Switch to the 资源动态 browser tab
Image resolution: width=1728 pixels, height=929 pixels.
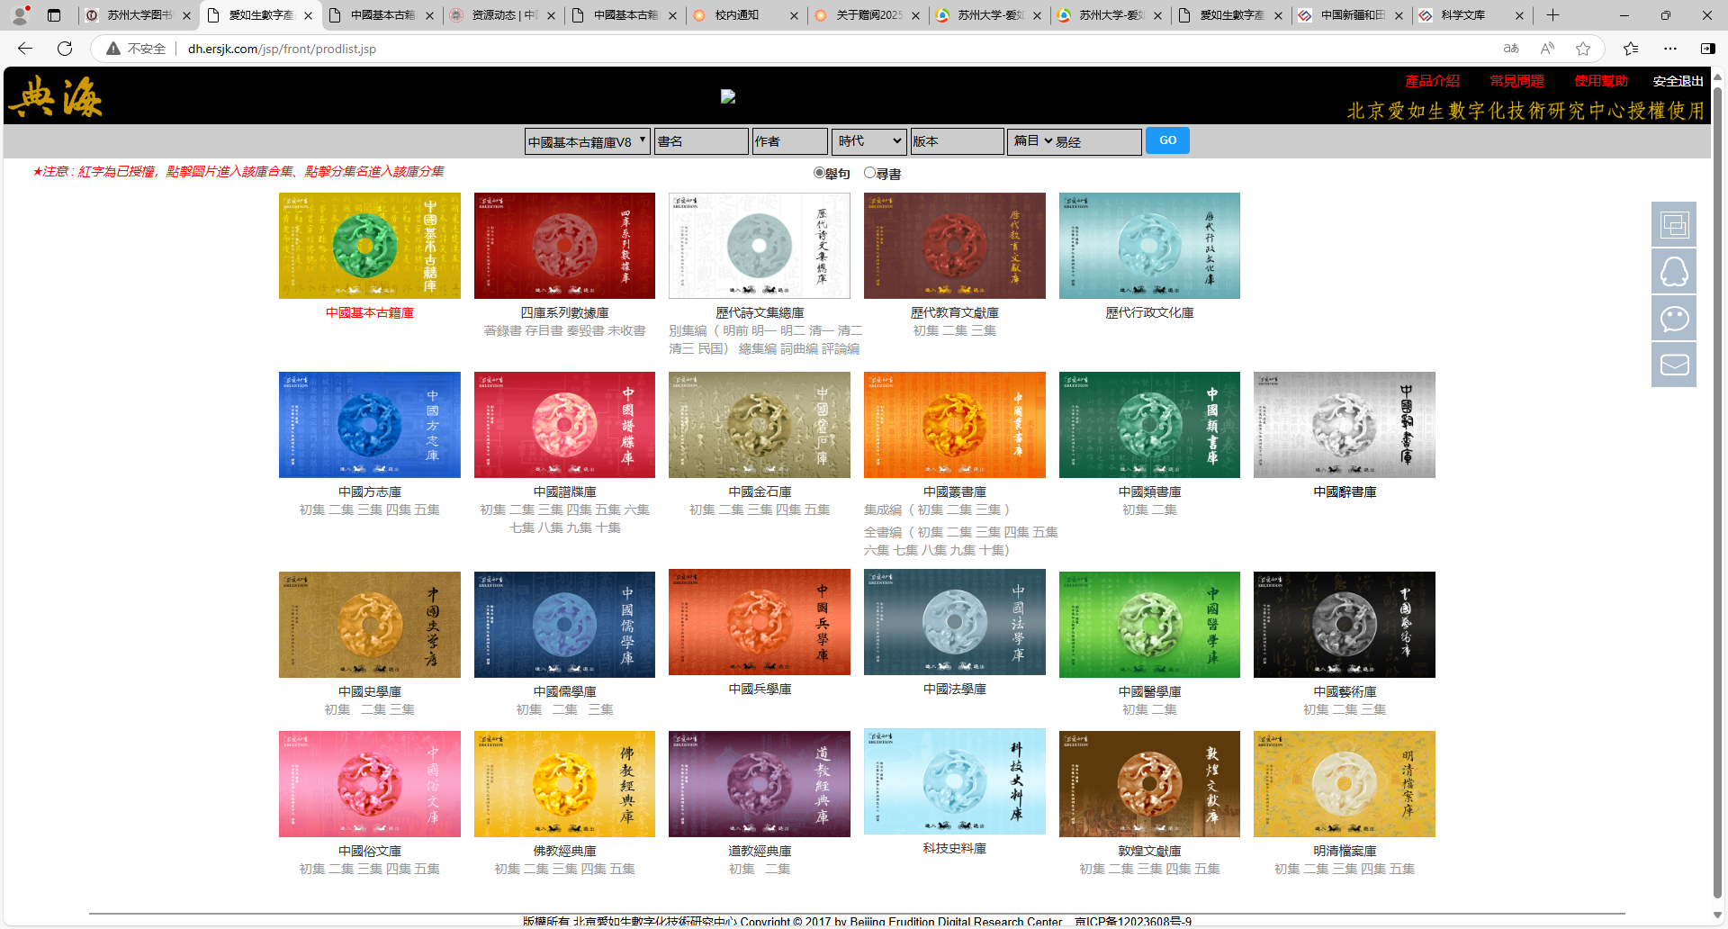[503, 15]
